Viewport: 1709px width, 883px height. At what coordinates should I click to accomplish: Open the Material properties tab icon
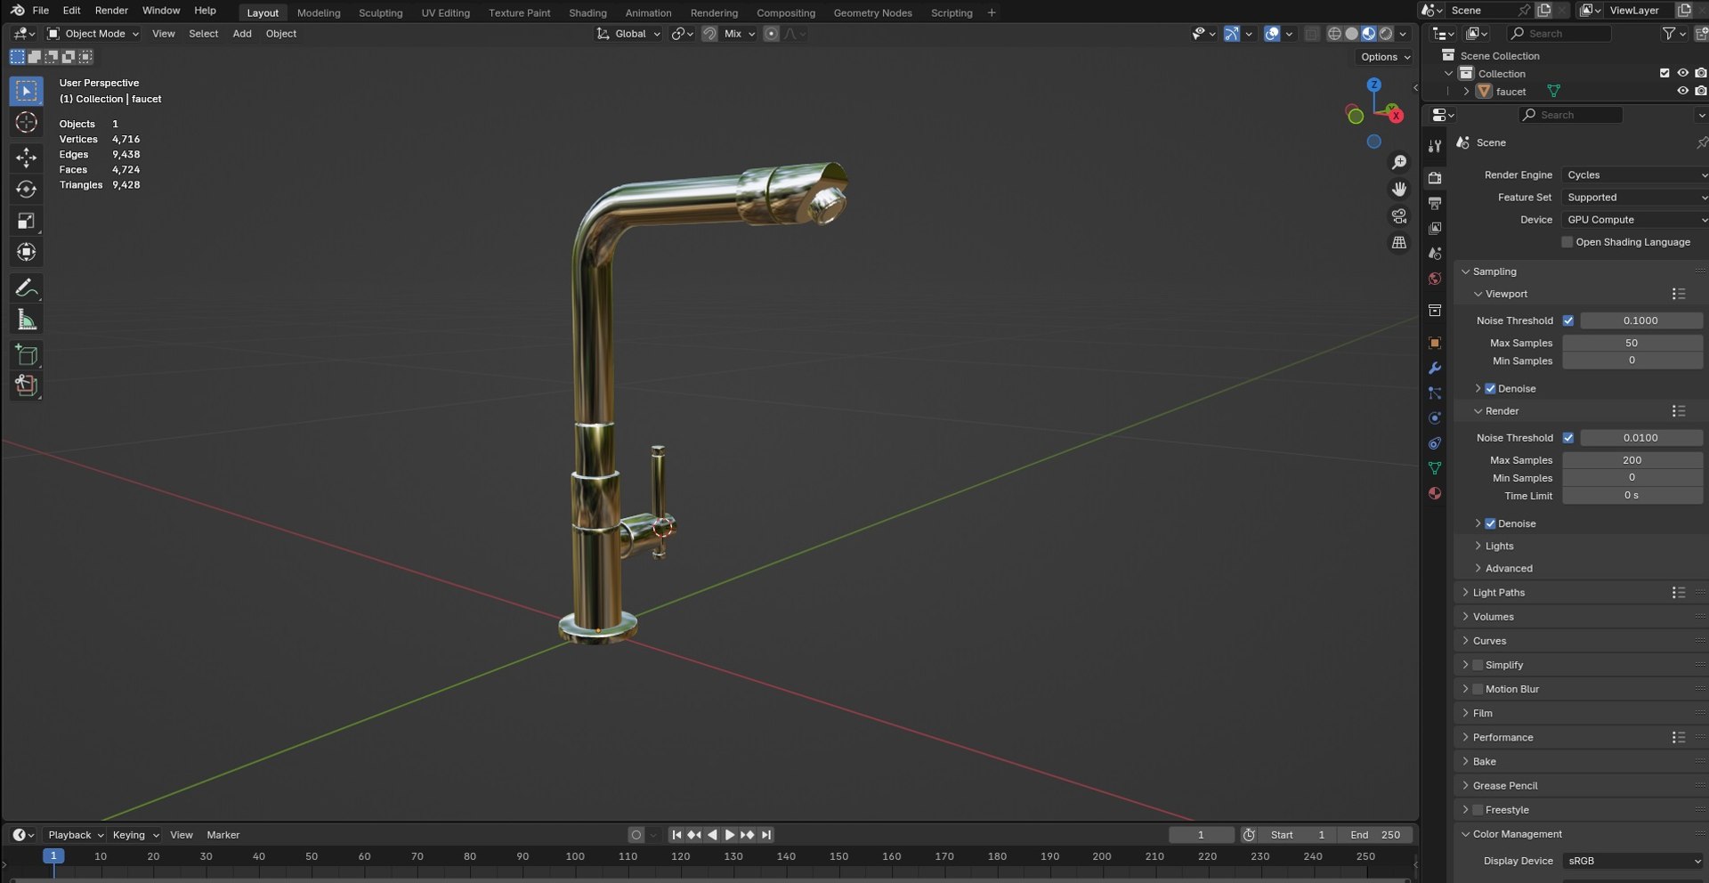coord(1435,493)
